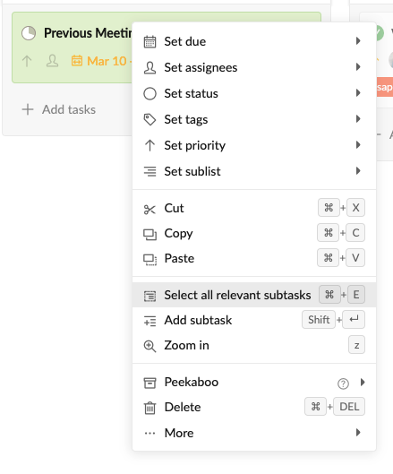Select the Add subtask menu entry
The height and width of the screenshot is (474, 393).
pos(254,320)
